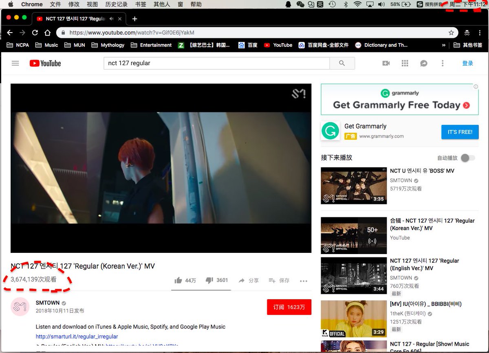
Task: Open the 帮助 menu
Action: [x=196, y=4]
